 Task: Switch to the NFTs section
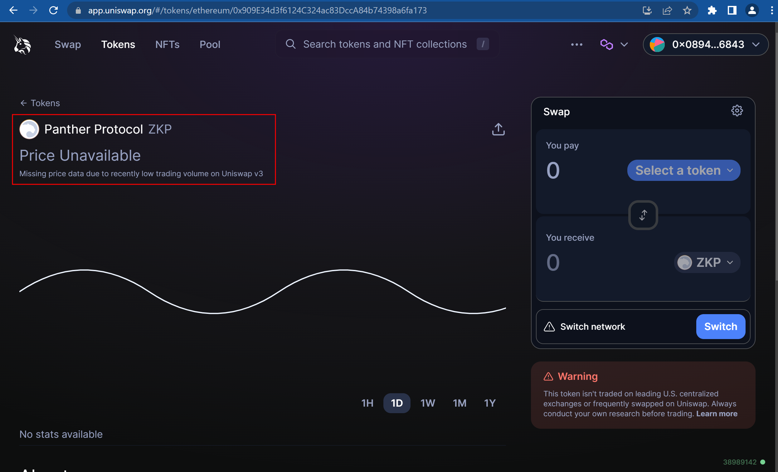pos(167,45)
